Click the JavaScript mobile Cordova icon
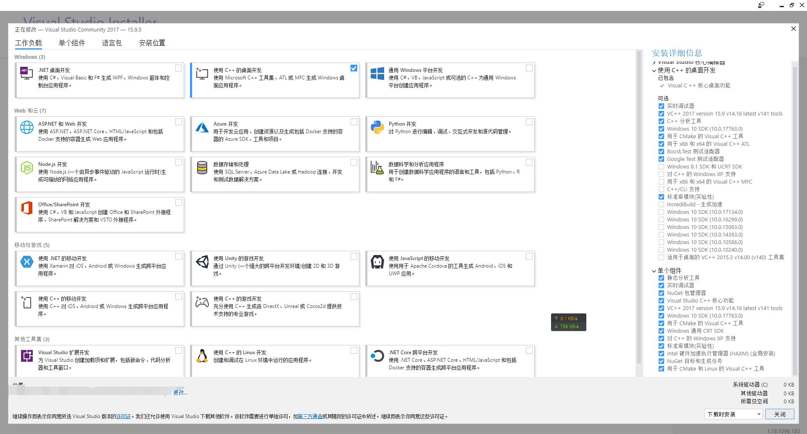The image size is (807, 434). [x=377, y=262]
